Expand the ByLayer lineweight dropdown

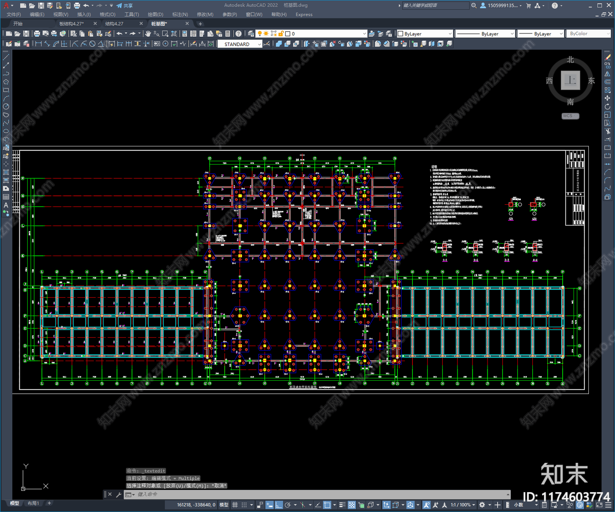[x=540, y=34]
